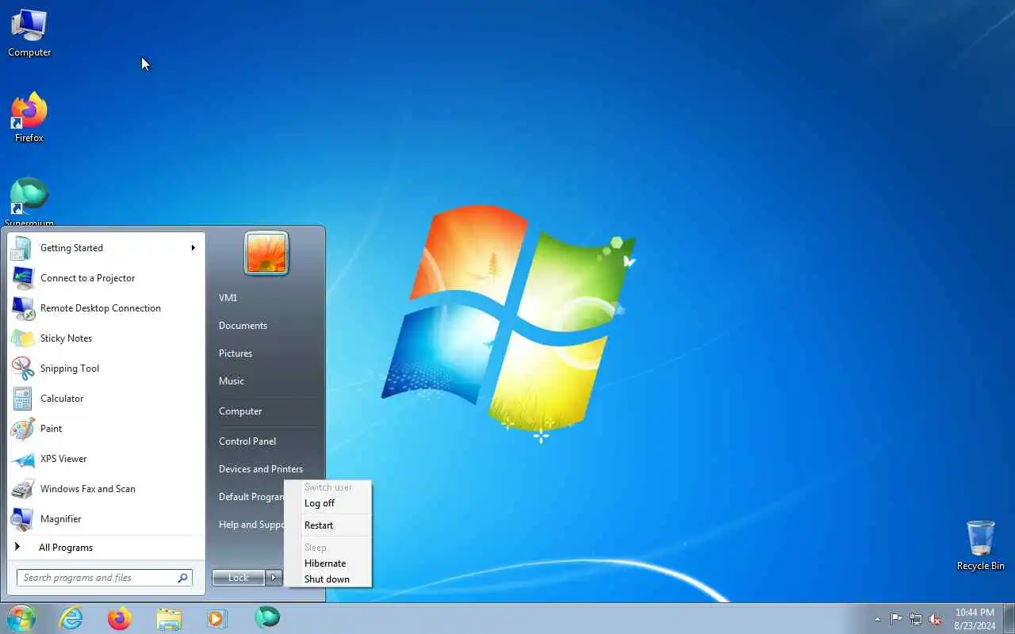
Task: Expand Getting Started submenu arrow
Action: [x=193, y=248]
